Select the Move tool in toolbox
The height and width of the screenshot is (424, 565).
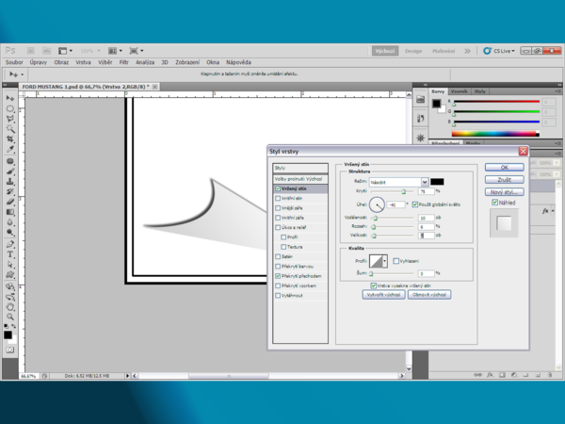point(10,98)
